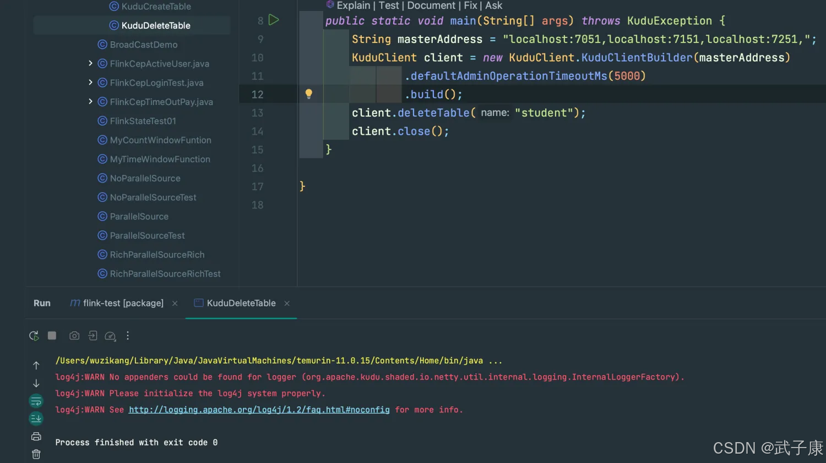Click the camera thread dump icon

point(74,336)
